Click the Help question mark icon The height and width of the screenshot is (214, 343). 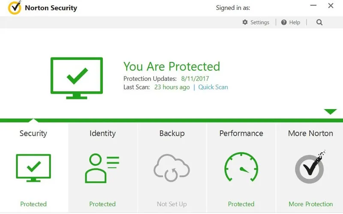pos(284,22)
